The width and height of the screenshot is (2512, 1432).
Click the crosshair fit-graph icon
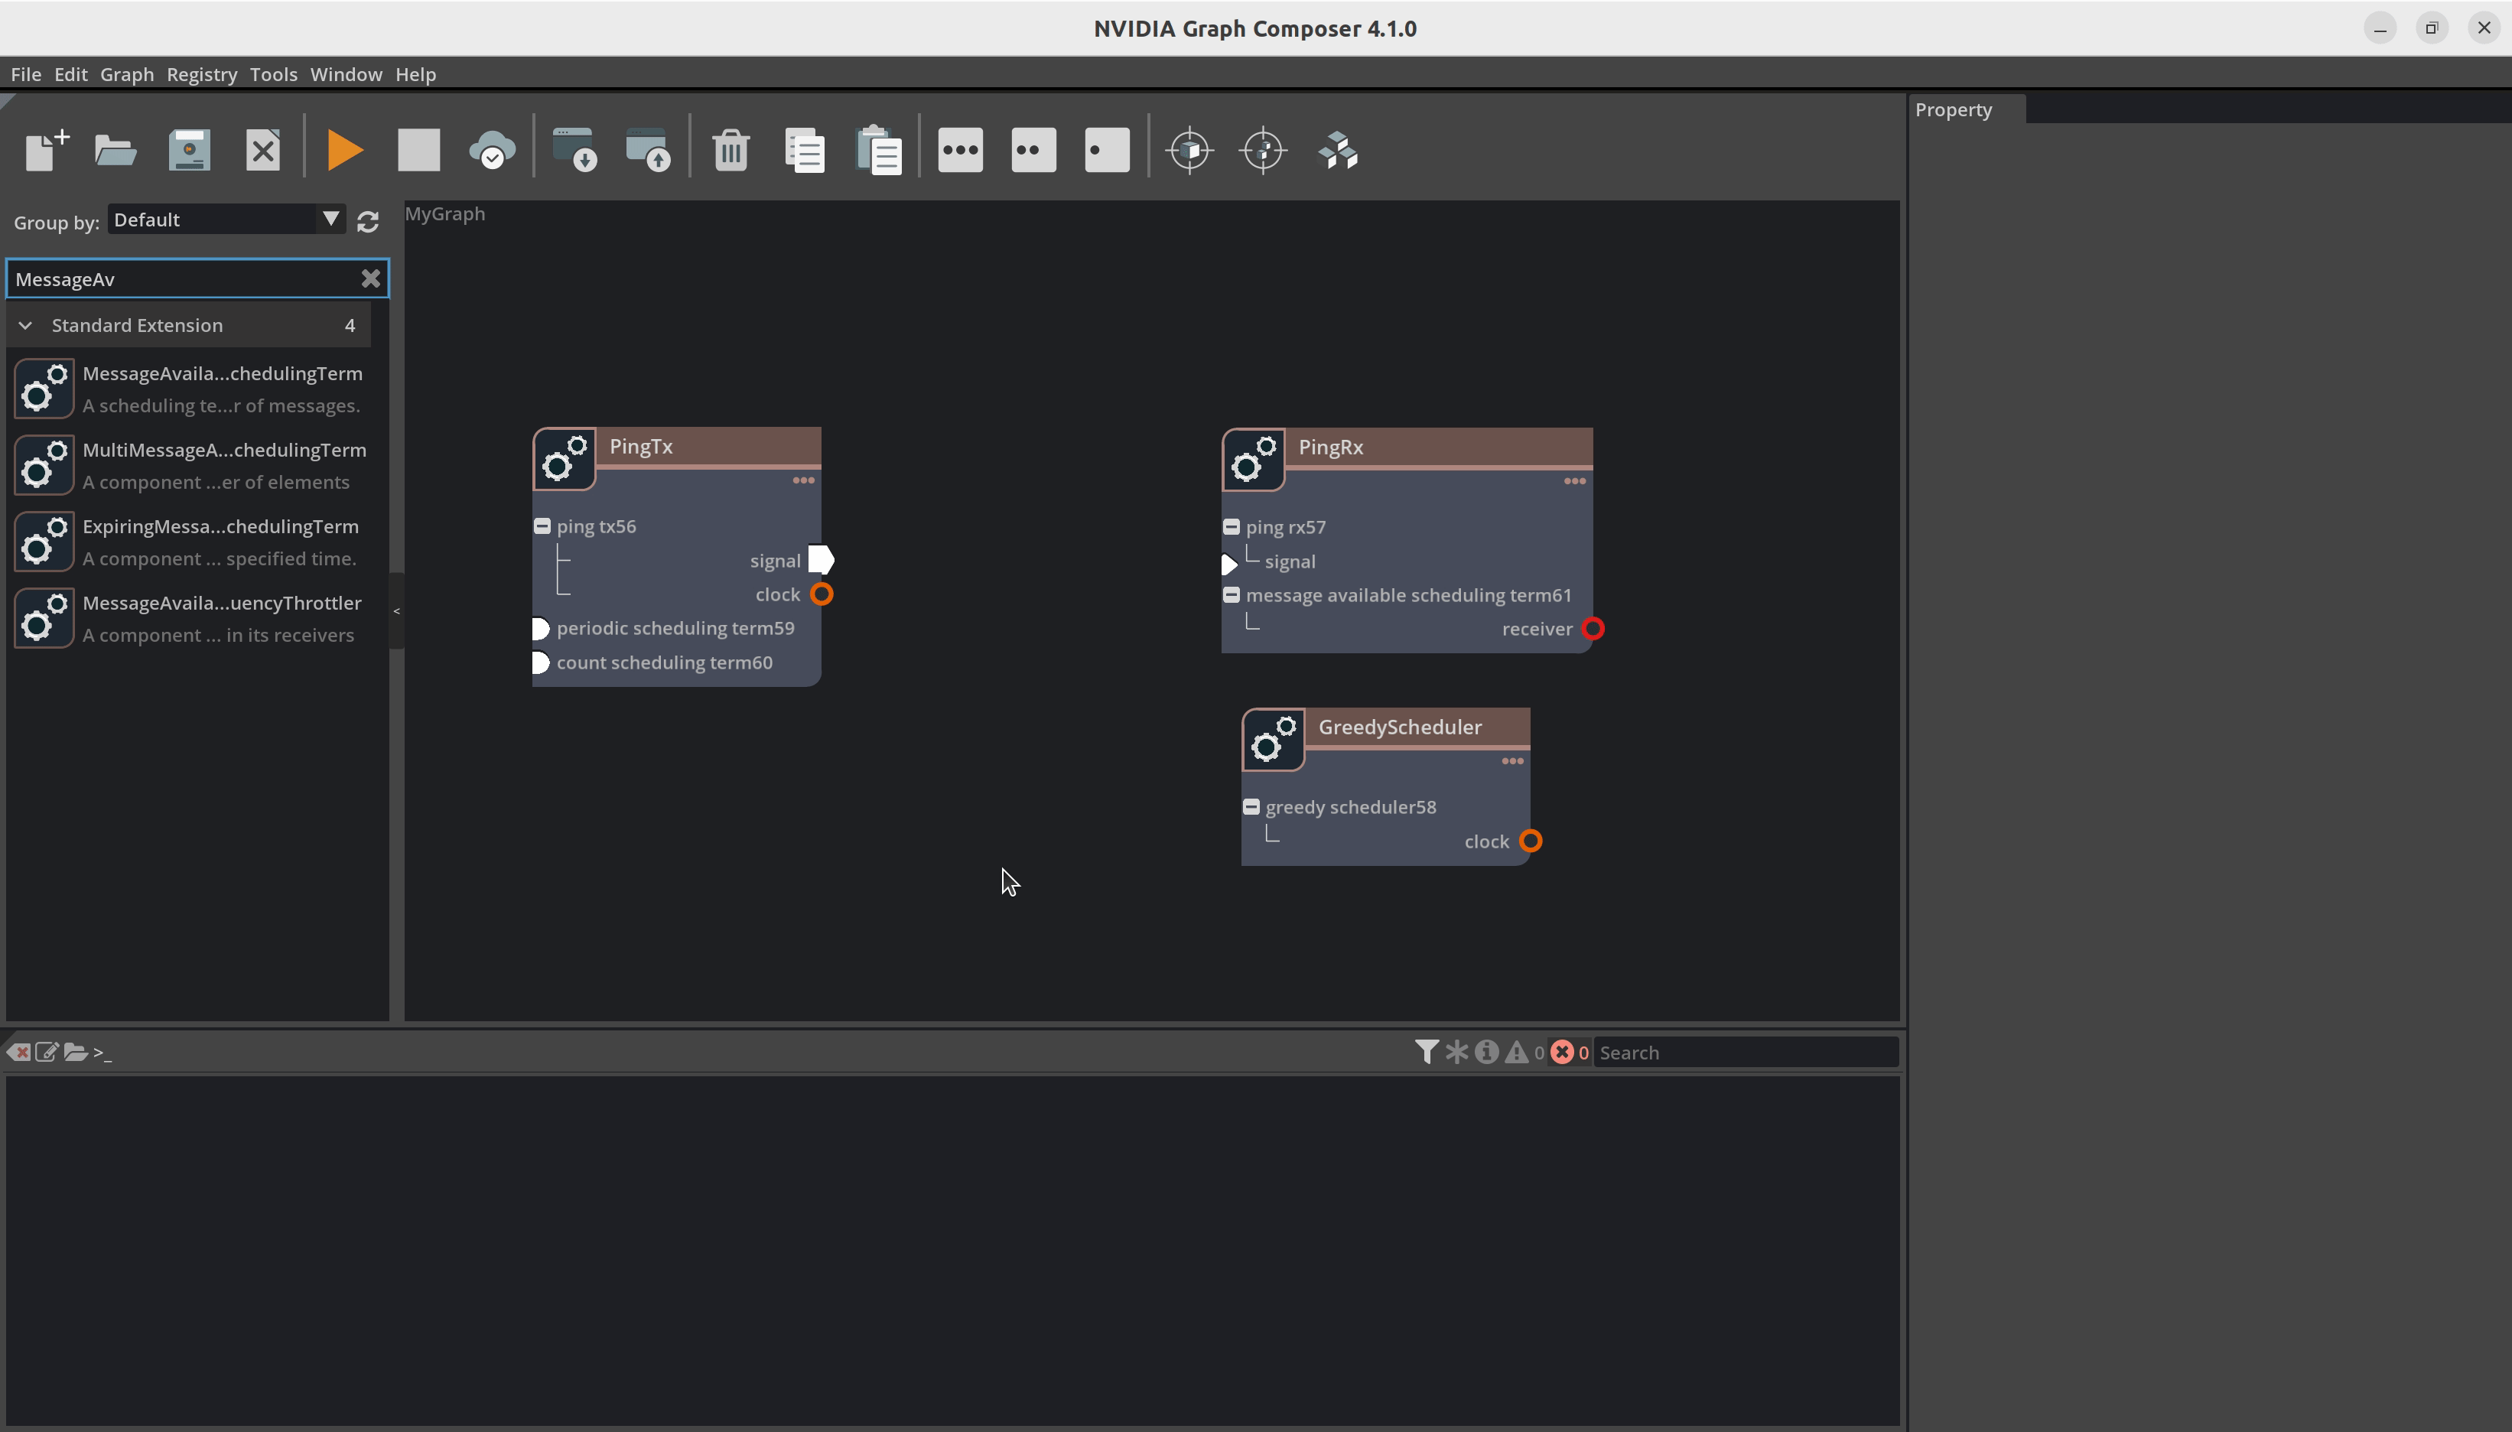[x=1264, y=151]
